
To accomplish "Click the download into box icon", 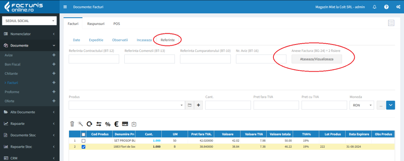I will 134,124.
